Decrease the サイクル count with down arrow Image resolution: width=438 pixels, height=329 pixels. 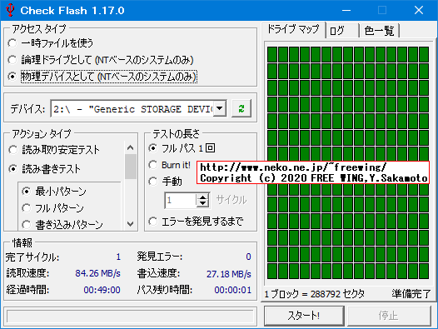pyautogui.click(x=202, y=203)
